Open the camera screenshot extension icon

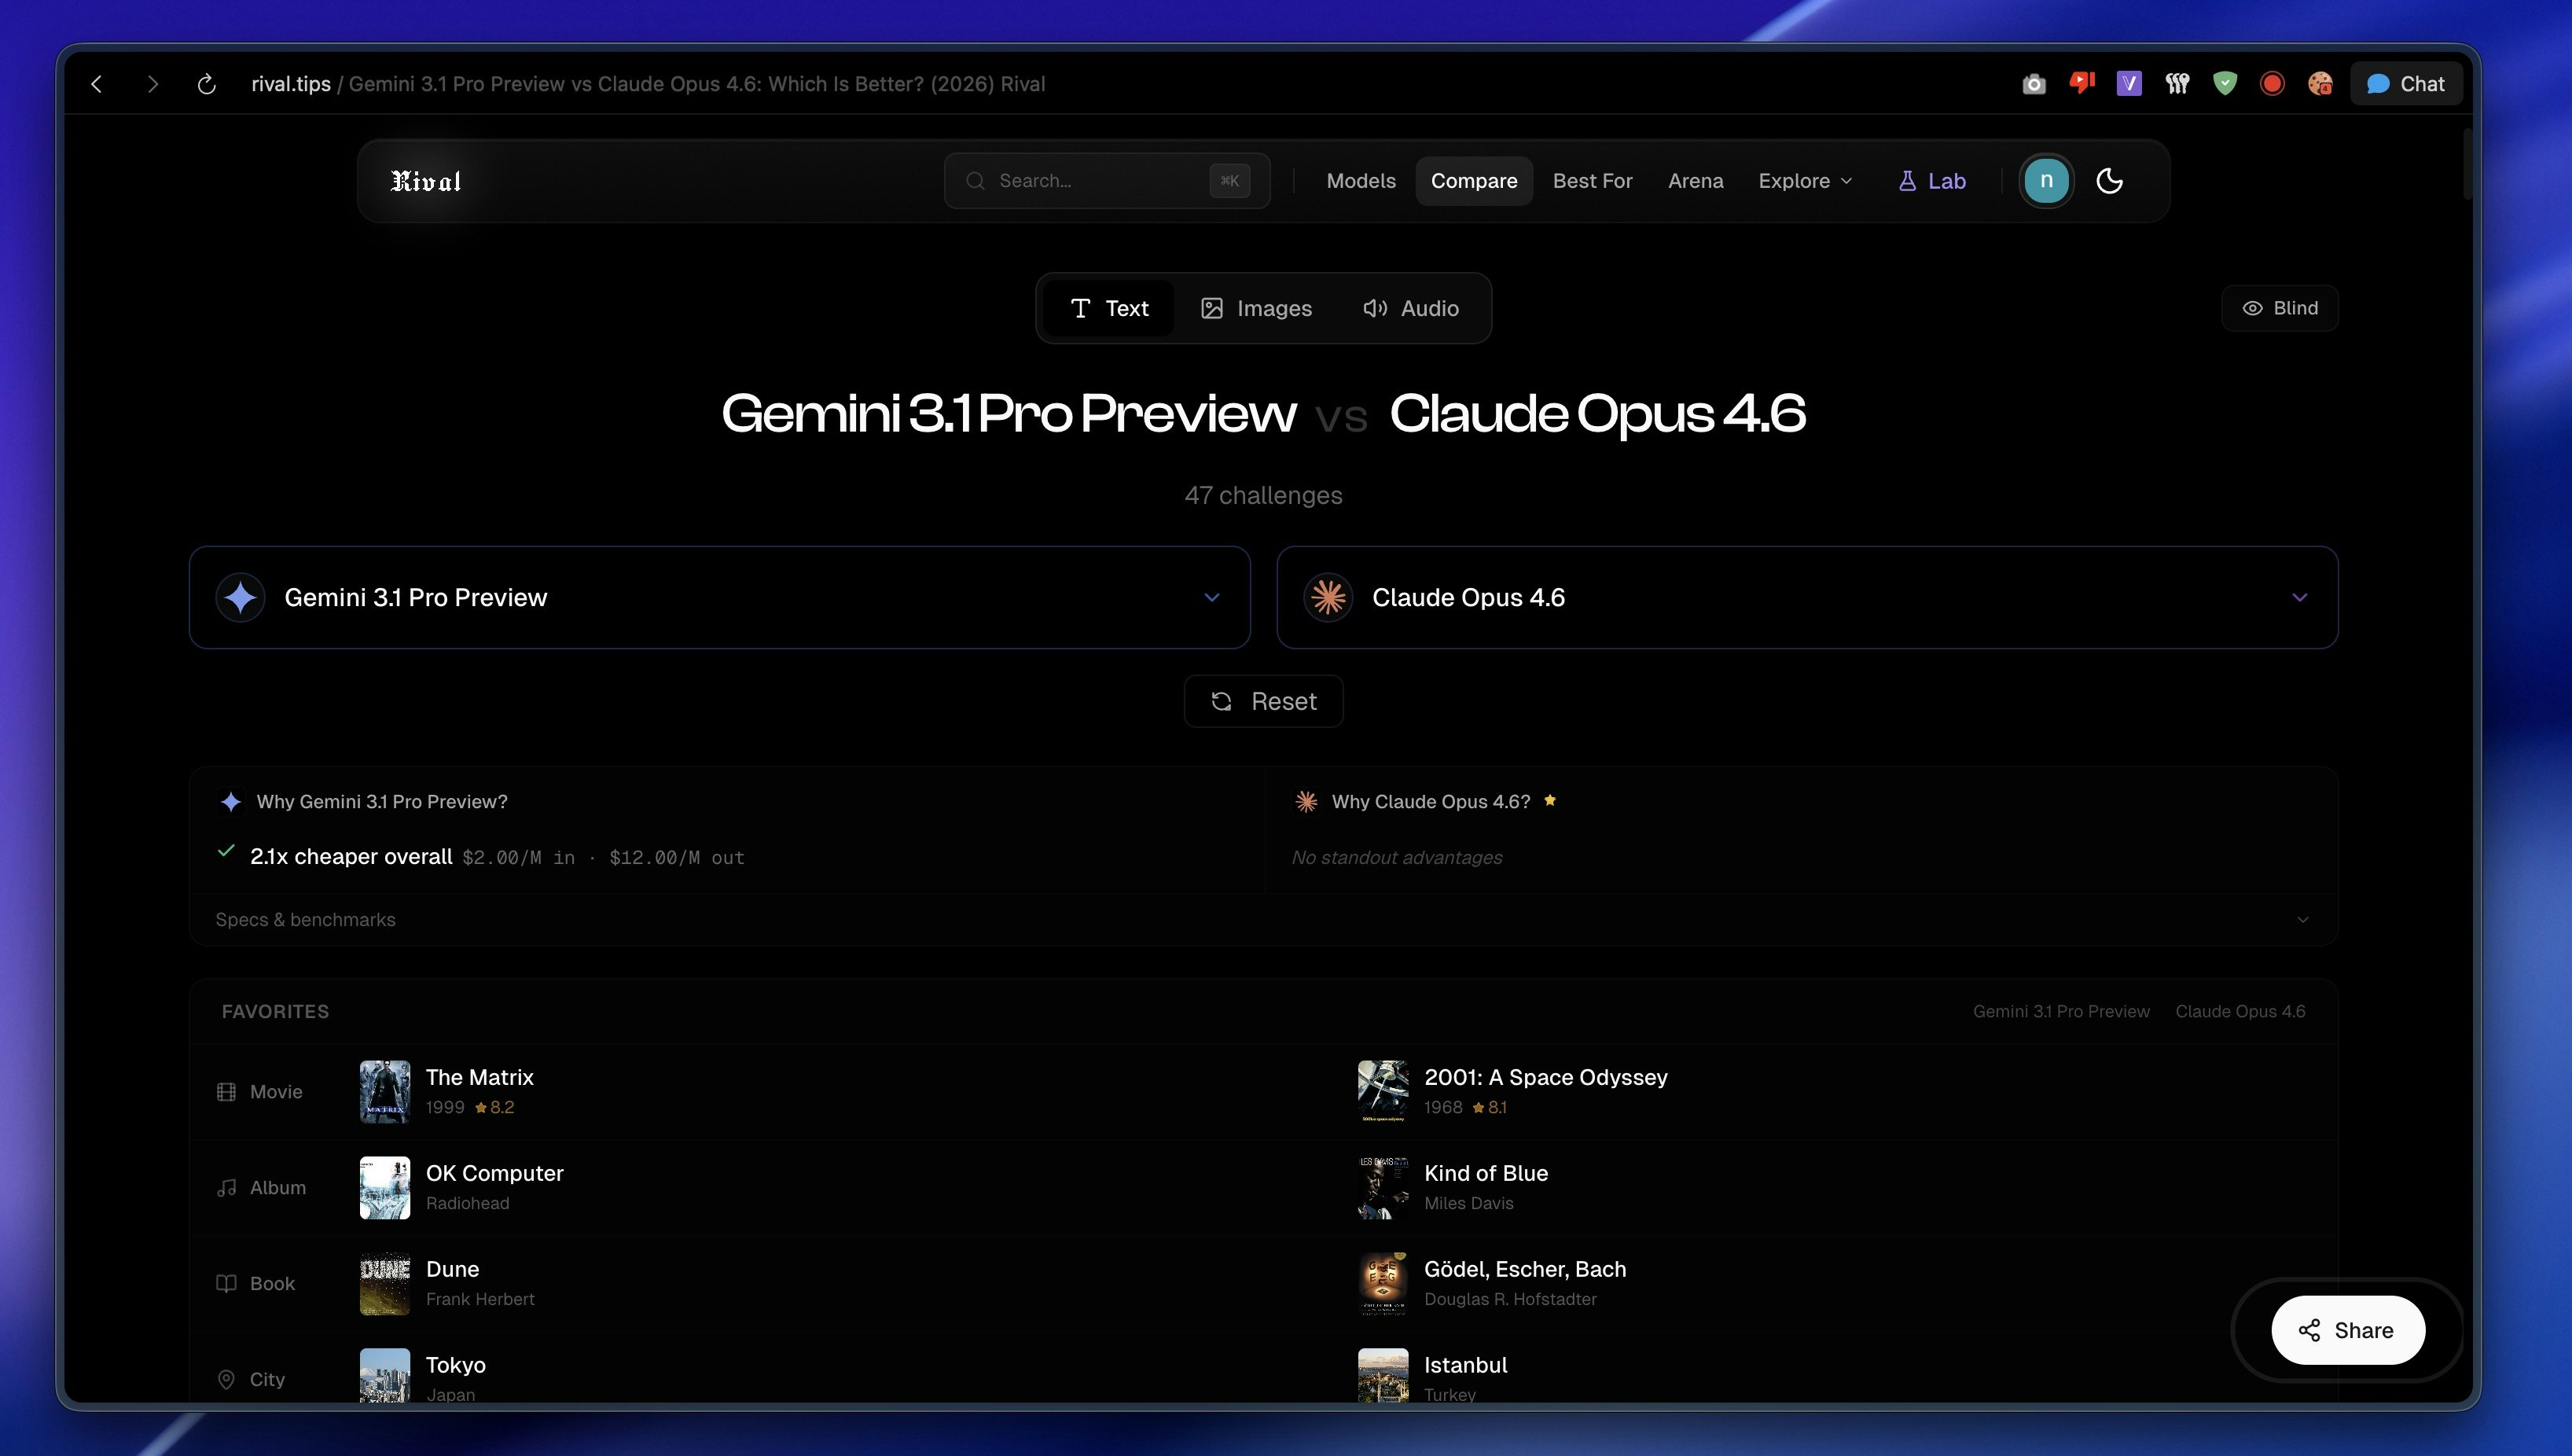coord(2034,84)
